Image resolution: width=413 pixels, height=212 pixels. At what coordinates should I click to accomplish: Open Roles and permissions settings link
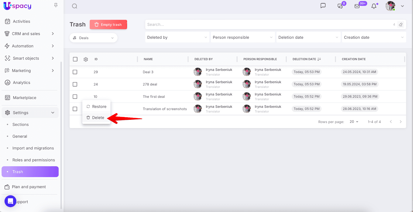[x=34, y=160]
